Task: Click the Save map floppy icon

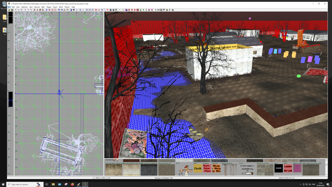Action: click(12, 10)
